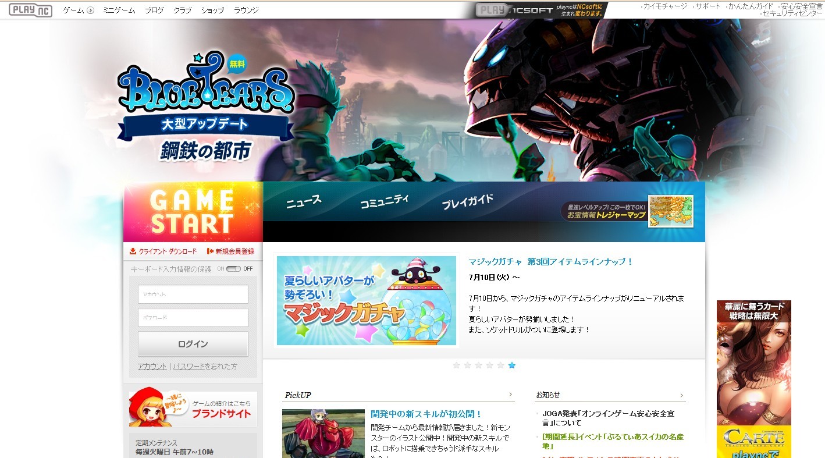Click the red hood ブランドサイト banner
The width and height of the screenshot is (825, 458).
coord(193,407)
